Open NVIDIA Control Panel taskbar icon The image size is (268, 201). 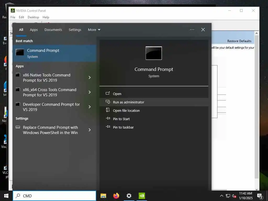pos(142,196)
